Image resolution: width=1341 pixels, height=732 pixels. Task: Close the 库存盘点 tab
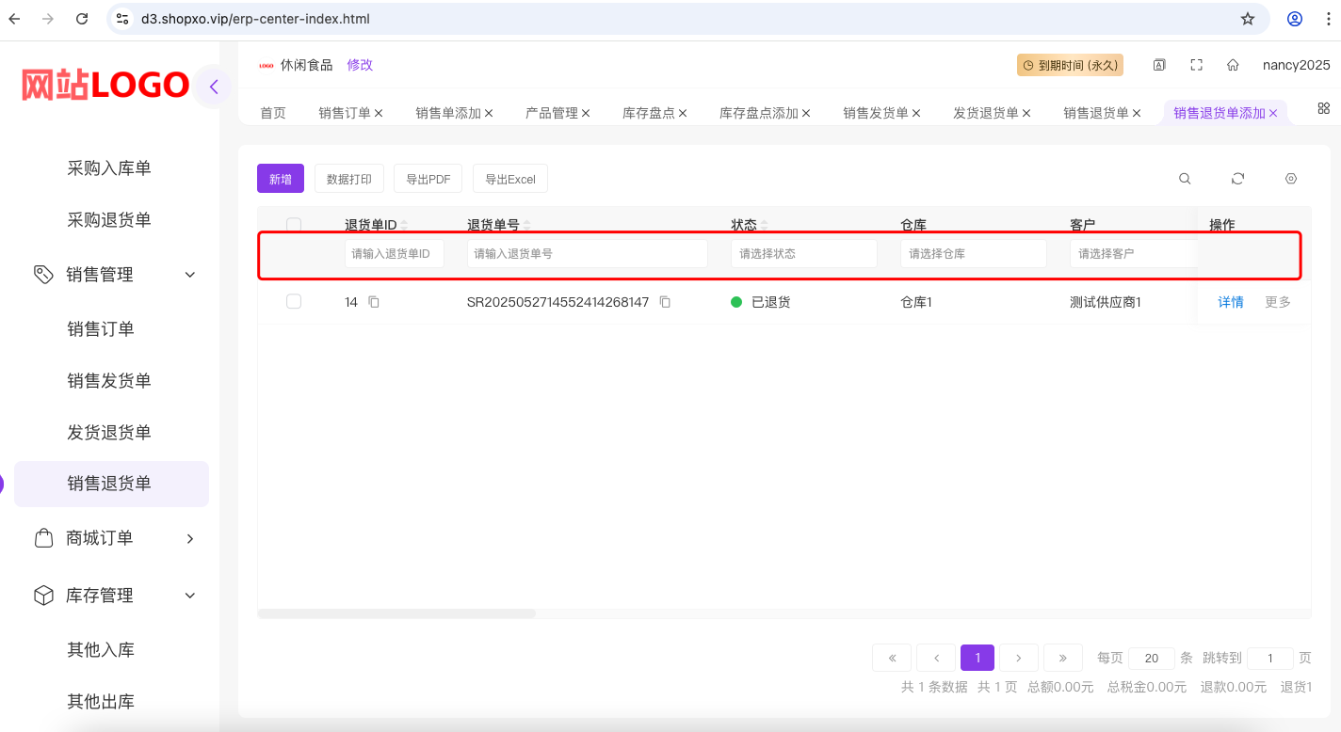pyautogui.click(x=683, y=113)
